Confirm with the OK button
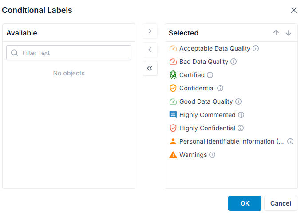Viewport: 301px width, 214px height. pos(245,203)
